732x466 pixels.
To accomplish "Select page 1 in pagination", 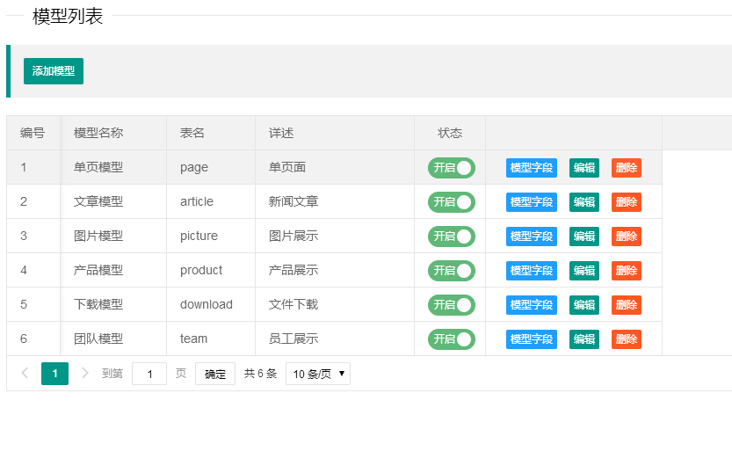I will pos(54,374).
